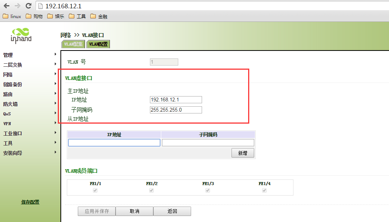Select the VLAN配置 tab
This screenshot has height=222, width=389.
98,44
